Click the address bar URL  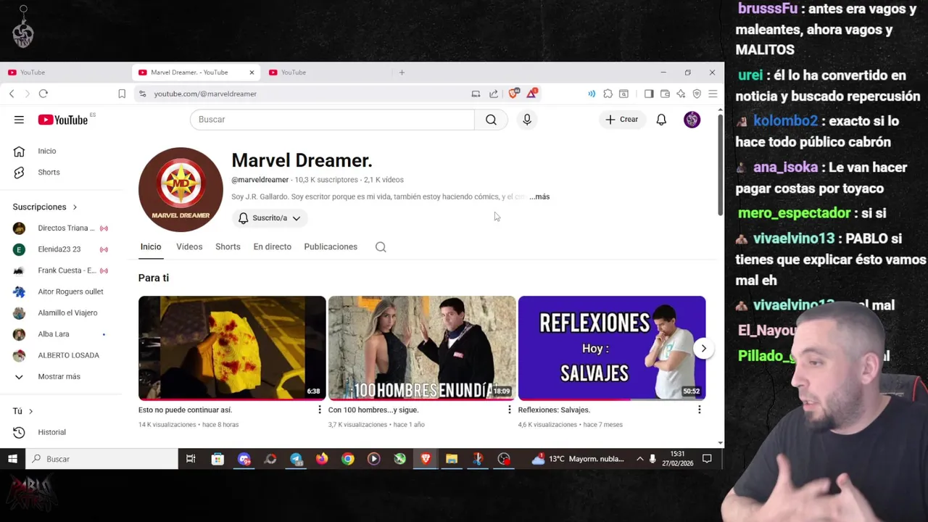[x=205, y=94]
